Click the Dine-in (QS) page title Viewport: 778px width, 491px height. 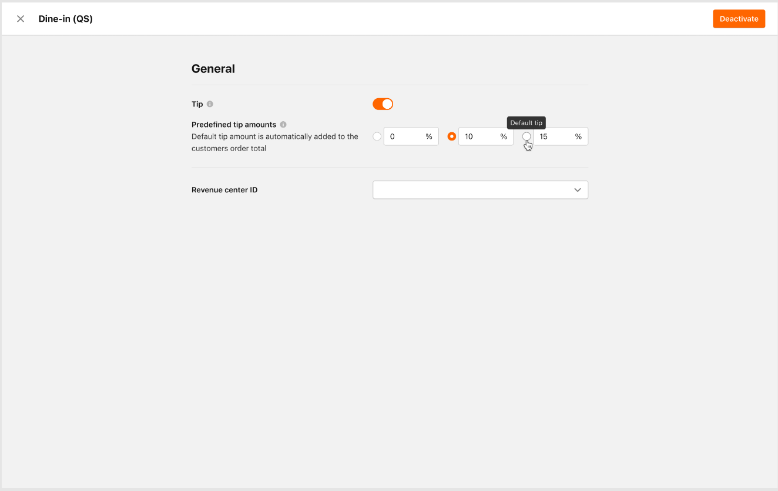66,19
